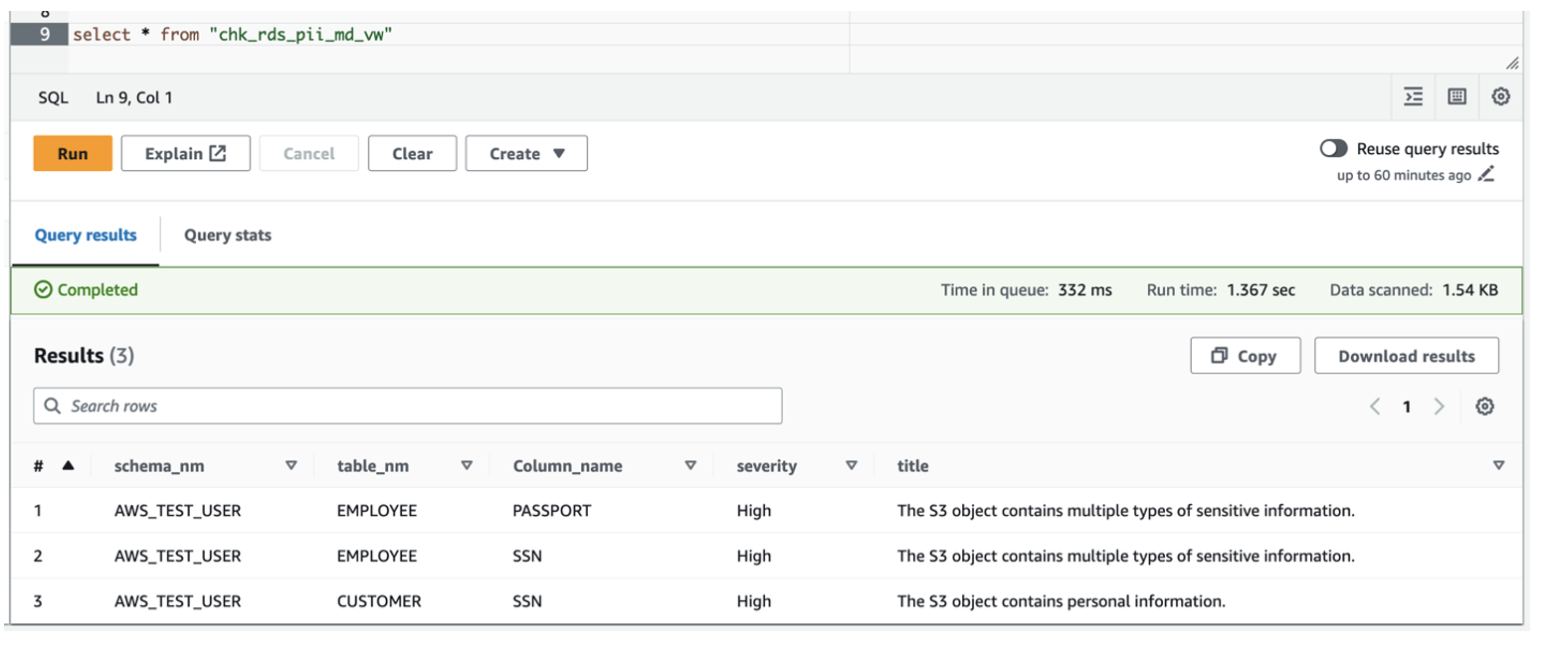1552x654 pixels.
Task: Go to next results page arrow
Action: (1438, 407)
